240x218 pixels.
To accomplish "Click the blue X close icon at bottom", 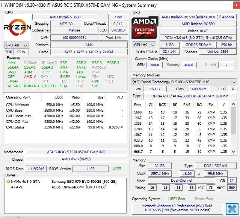I will click(232, 209).
